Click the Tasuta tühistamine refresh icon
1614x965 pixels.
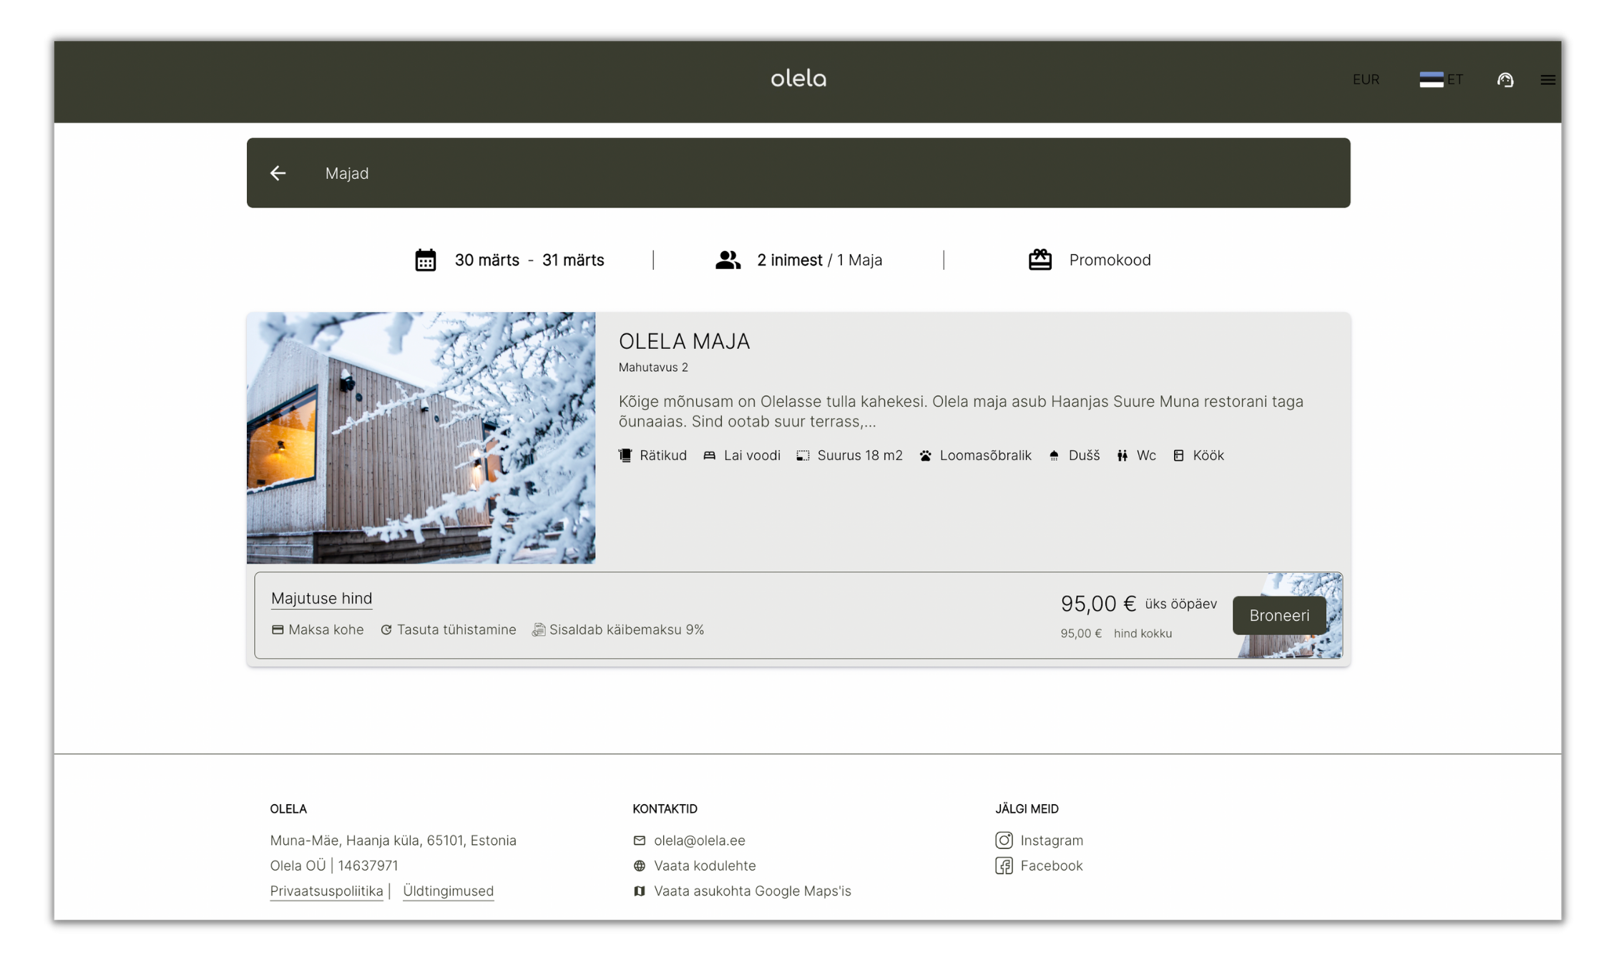pos(386,630)
